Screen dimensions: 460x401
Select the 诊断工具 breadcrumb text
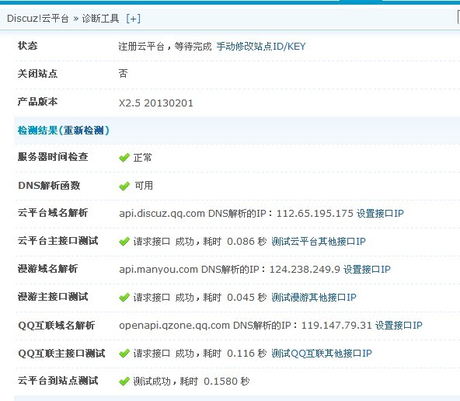pos(100,19)
